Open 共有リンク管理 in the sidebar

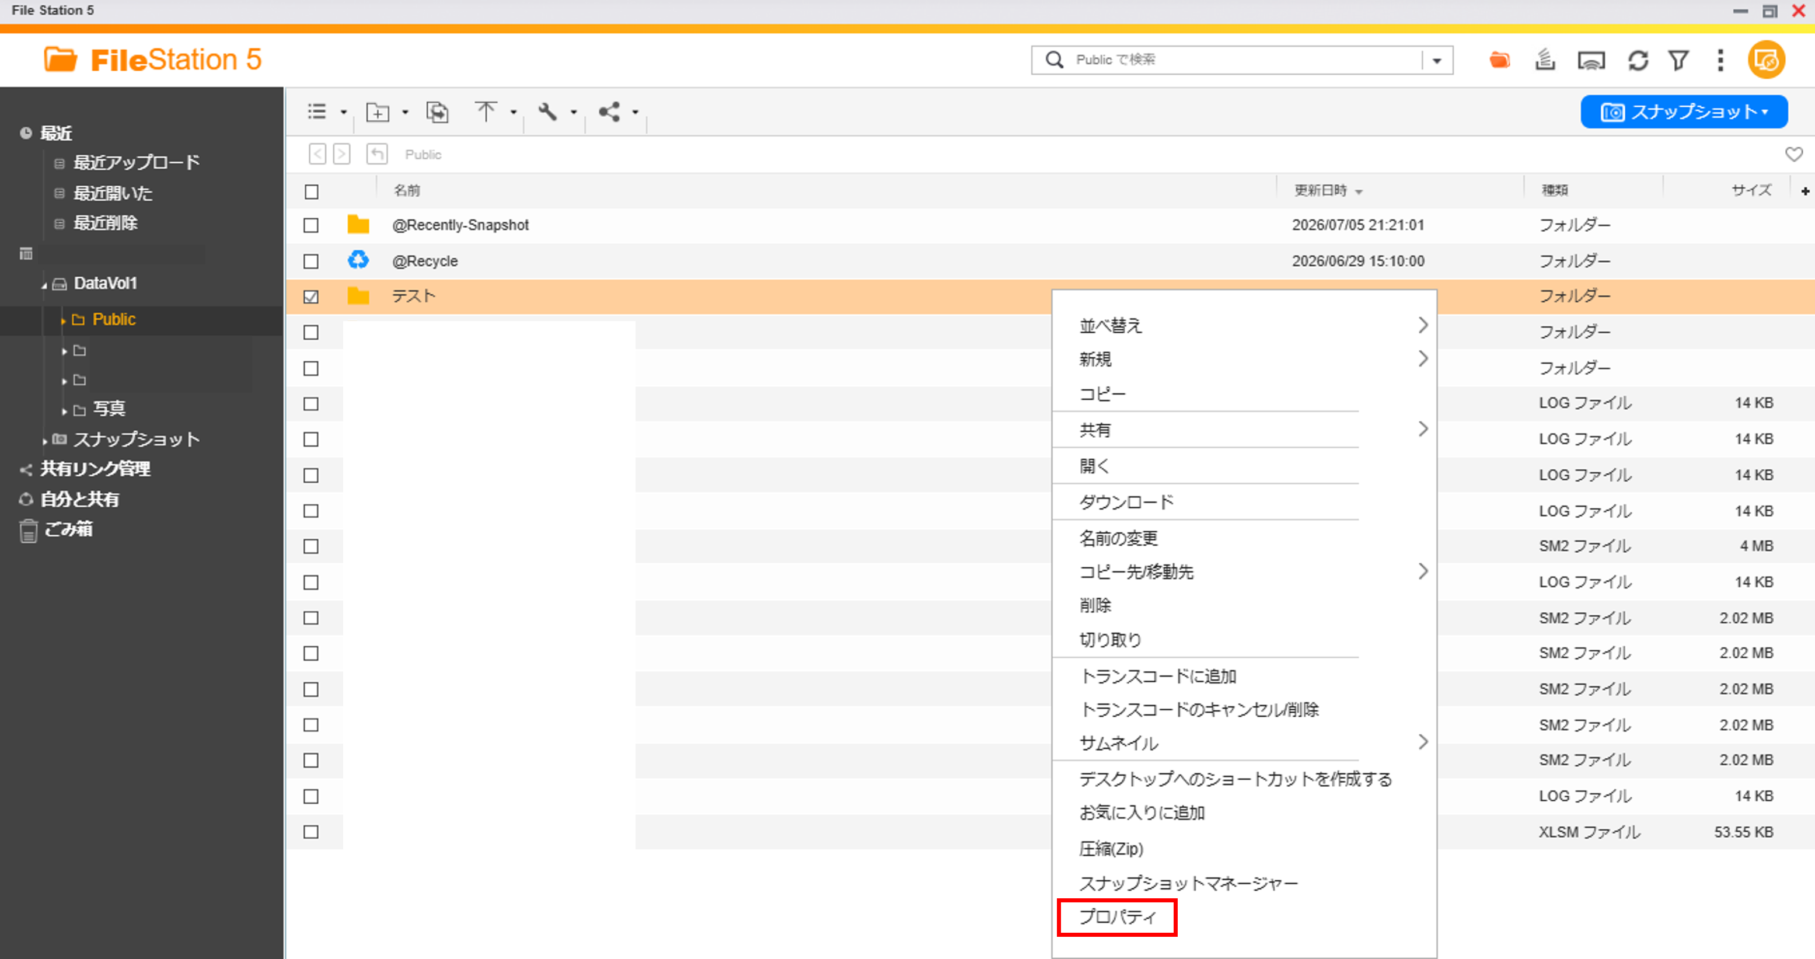(x=95, y=469)
